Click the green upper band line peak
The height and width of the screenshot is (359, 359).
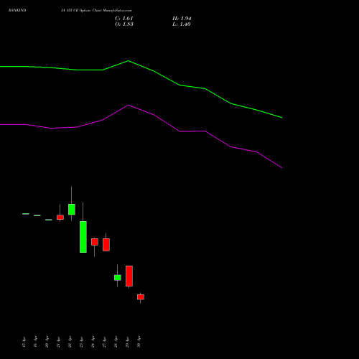(128, 61)
